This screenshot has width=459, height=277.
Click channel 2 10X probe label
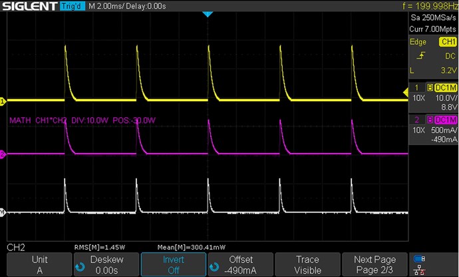(x=418, y=130)
